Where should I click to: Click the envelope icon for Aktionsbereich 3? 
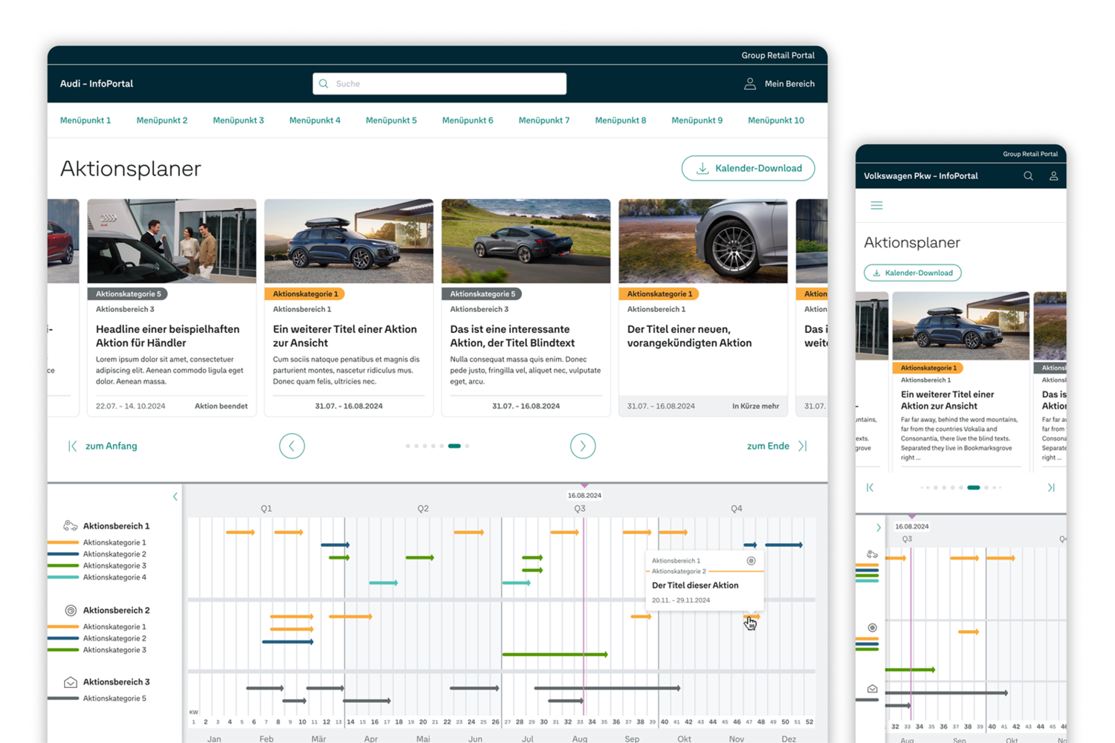[71, 681]
